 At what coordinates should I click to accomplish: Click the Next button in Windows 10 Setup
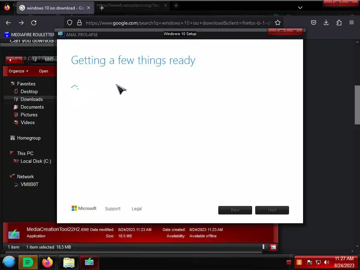272,210
